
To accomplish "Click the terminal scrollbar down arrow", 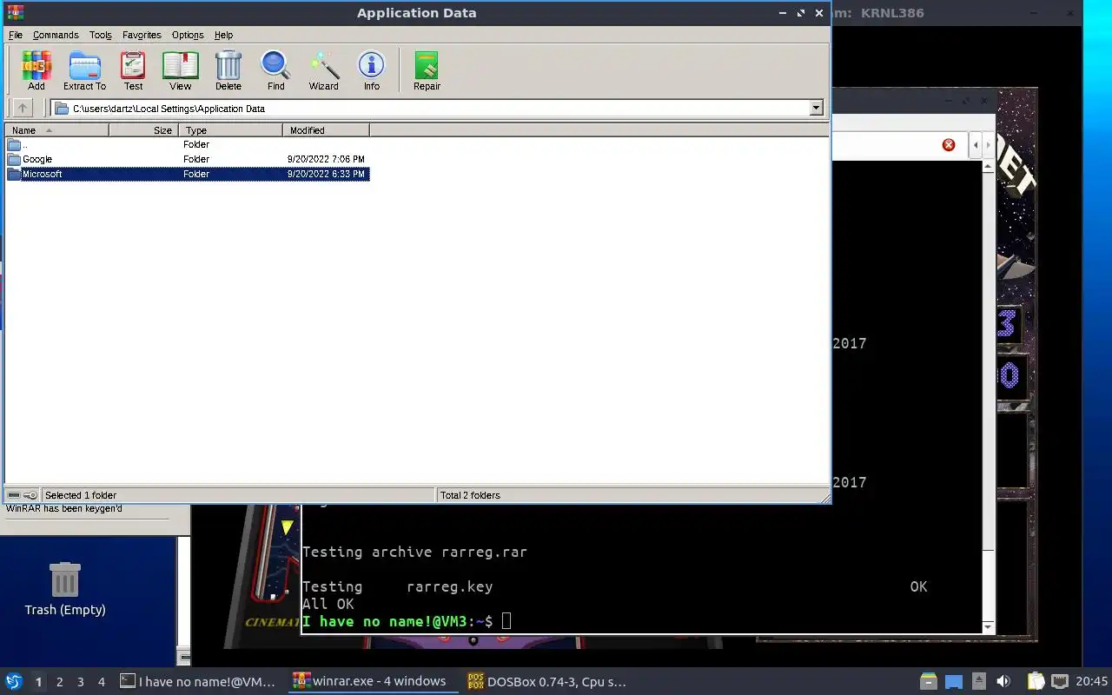I will (x=988, y=627).
